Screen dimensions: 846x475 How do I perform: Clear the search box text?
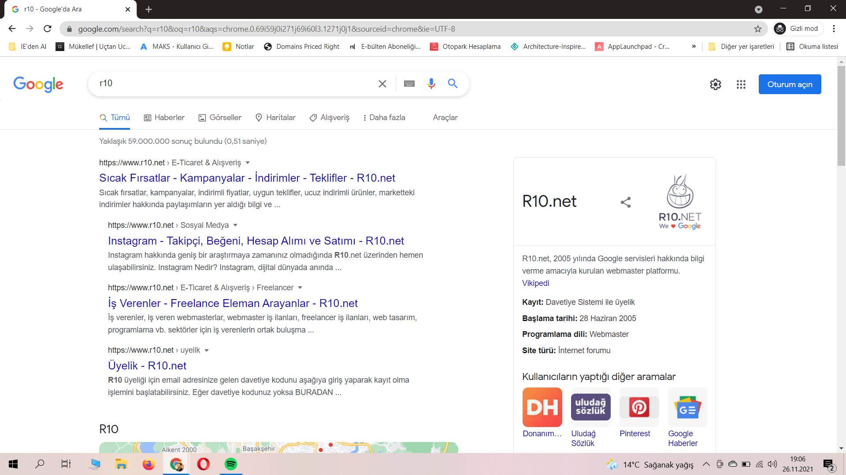pos(382,84)
